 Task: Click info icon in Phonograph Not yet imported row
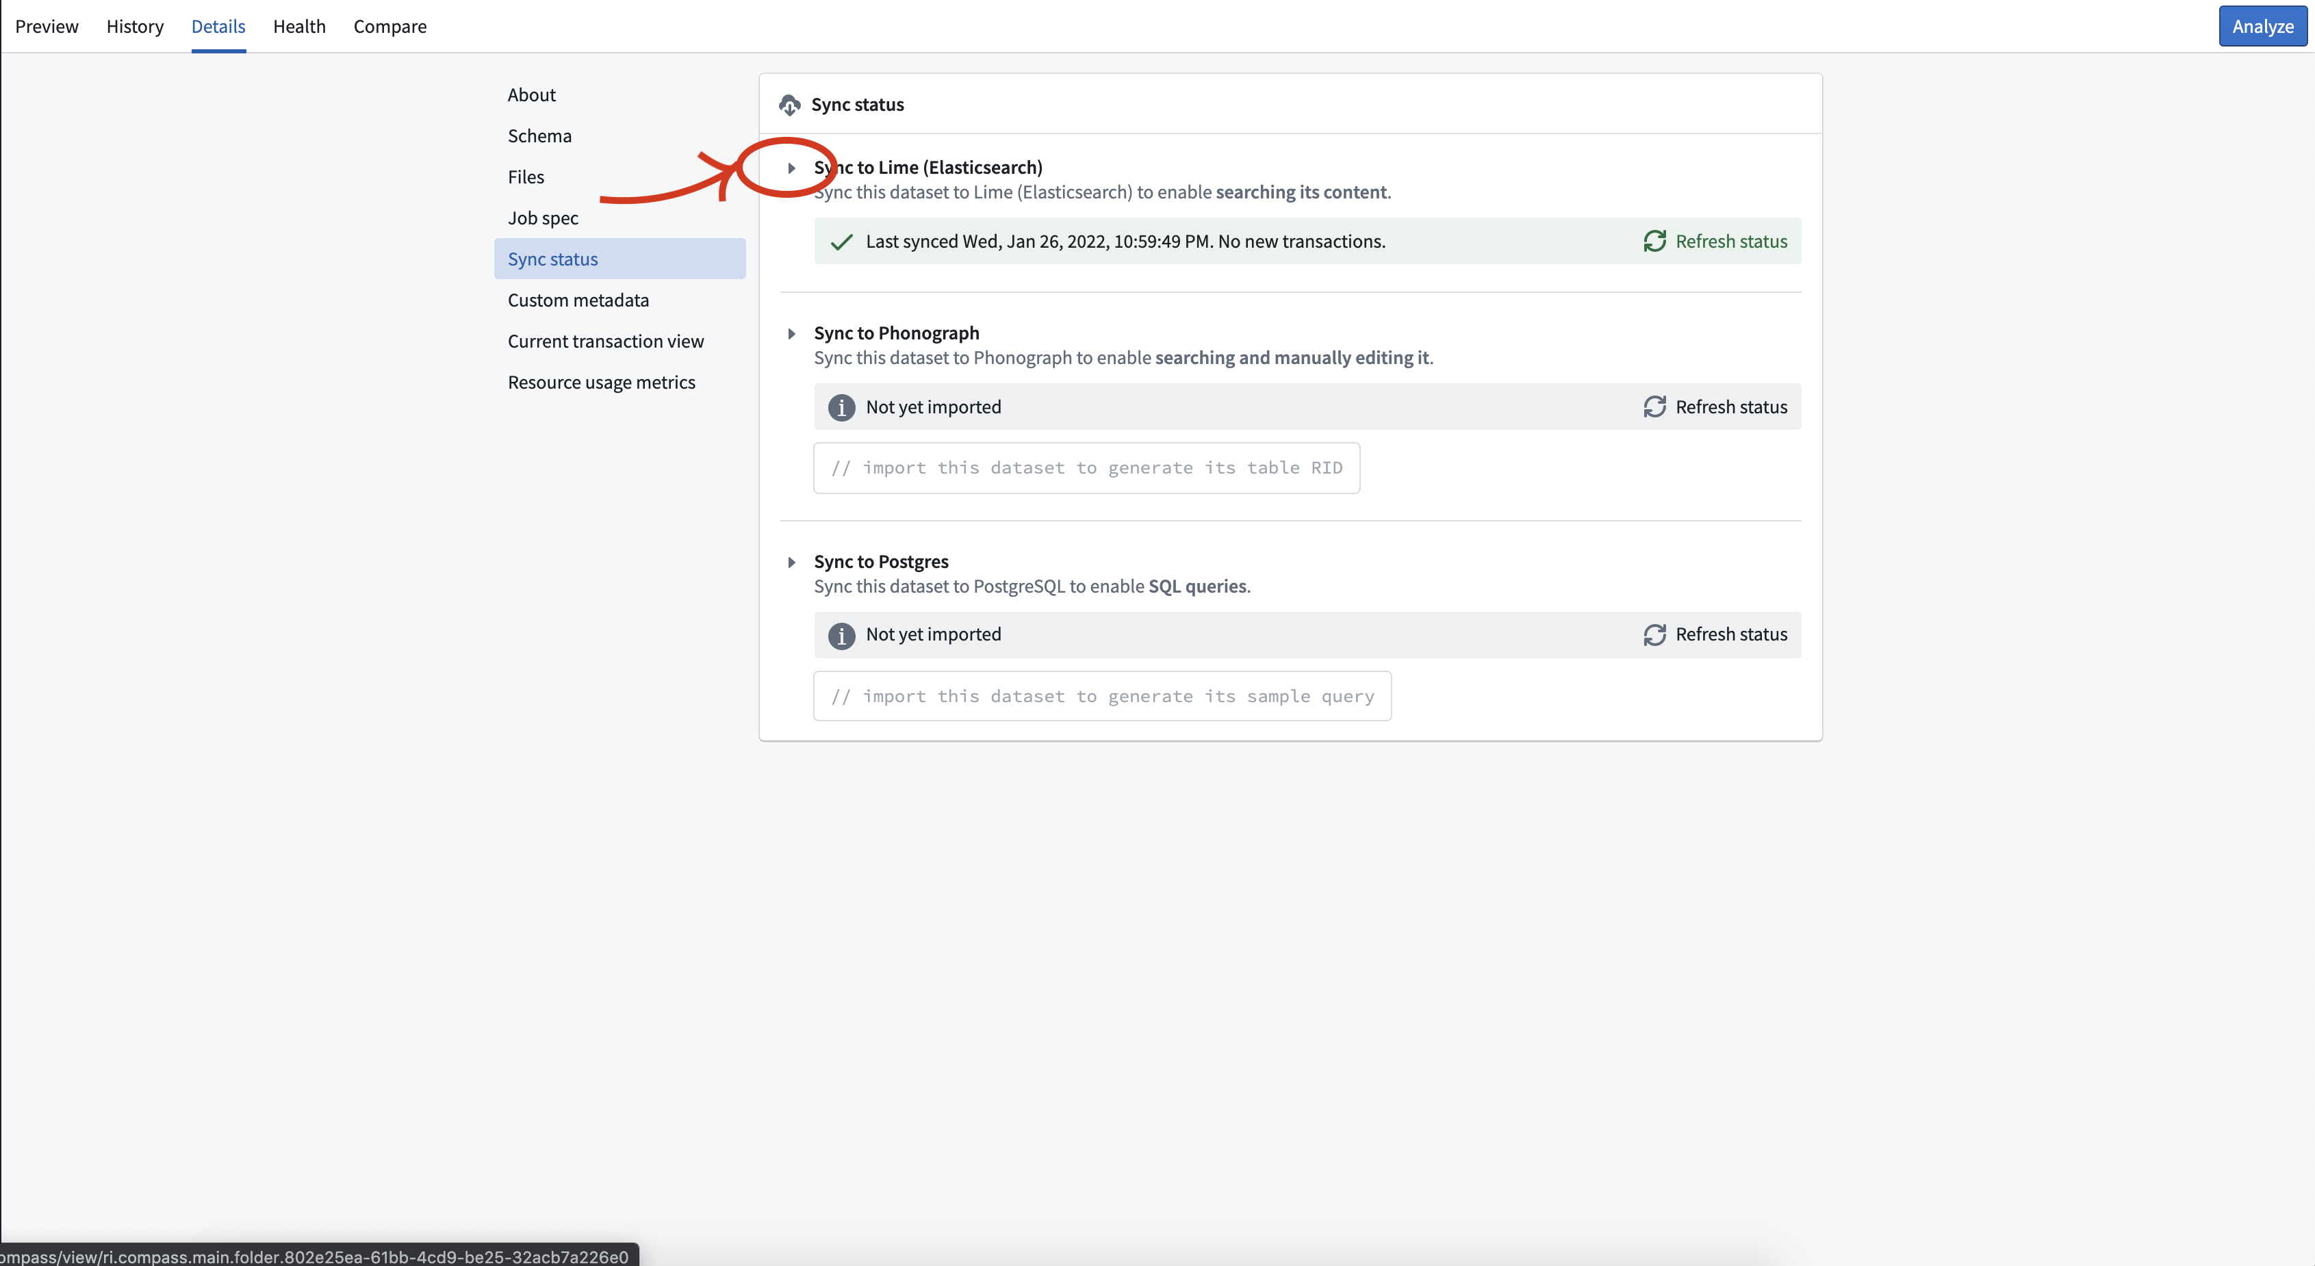coord(841,407)
